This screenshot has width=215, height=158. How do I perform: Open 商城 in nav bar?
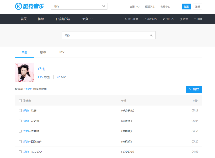pos(198,19)
